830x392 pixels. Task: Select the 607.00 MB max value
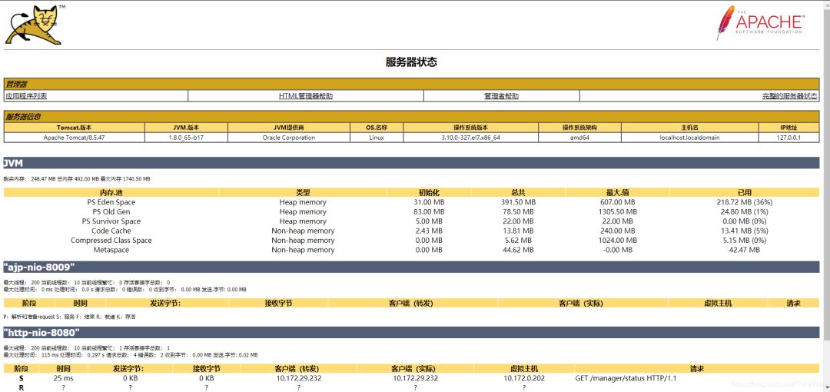coord(618,202)
